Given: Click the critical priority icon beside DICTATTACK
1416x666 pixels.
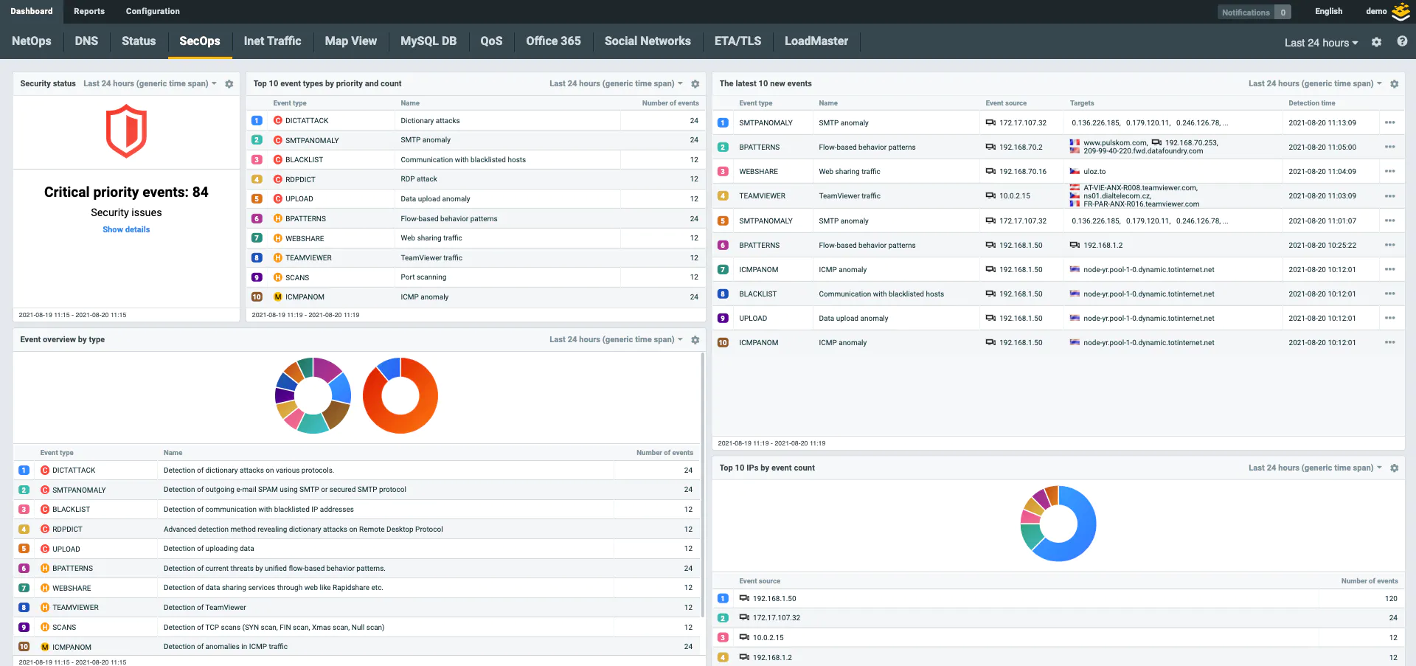Looking at the screenshot, I should [x=277, y=120].
